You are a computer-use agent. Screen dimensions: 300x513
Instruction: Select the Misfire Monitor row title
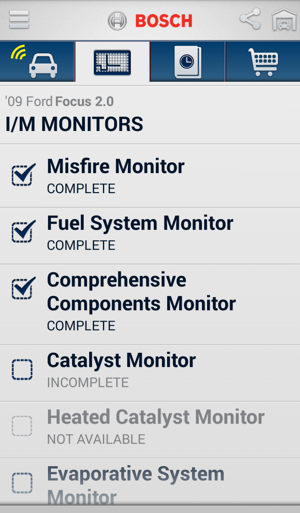[x=115, y=166]
